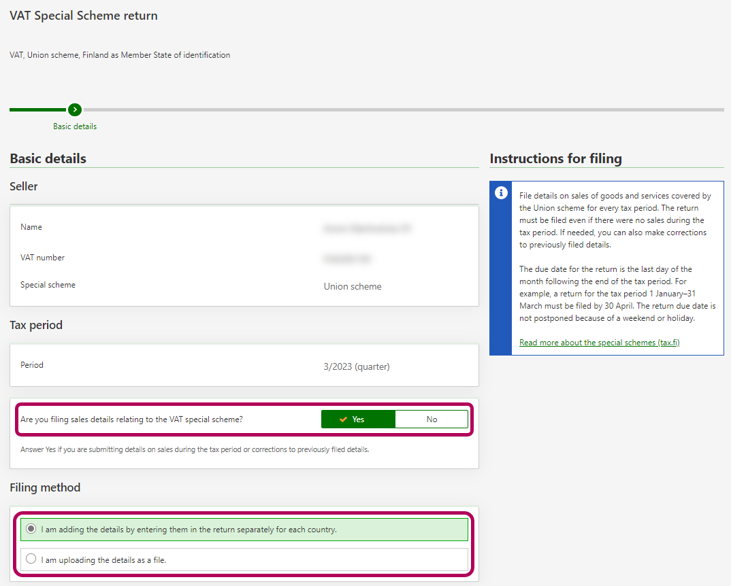The width and height of the screenshot is (731, 586).
Task: Choose uploading the details as a file
Action: pyautogui.click(x=31, y=559)
